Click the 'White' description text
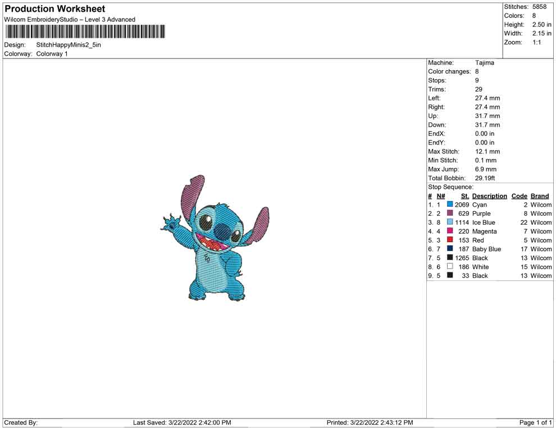 tap(481, 267)
